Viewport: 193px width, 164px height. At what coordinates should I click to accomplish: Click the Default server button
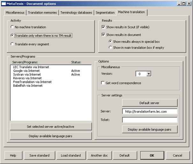tap(150, 103)
